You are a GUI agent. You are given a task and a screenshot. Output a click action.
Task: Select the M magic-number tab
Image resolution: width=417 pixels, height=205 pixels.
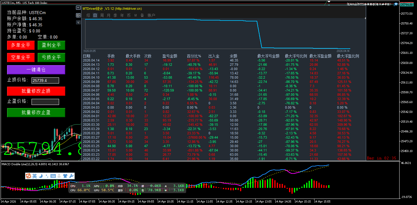[x=135, y=15]
